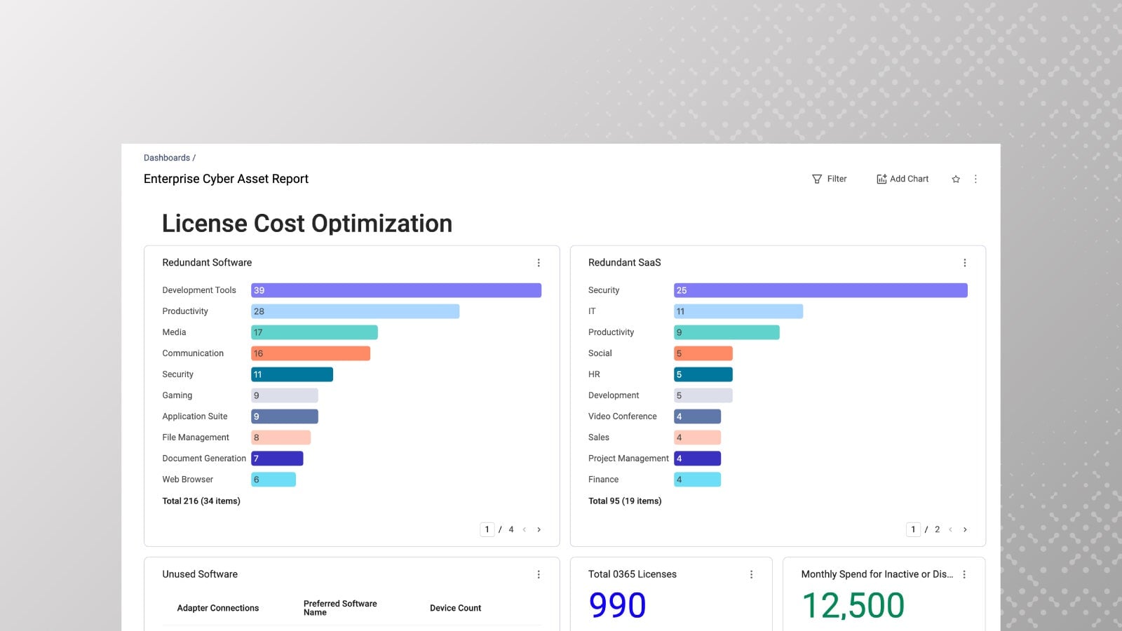Open Monthly Spend card options menu
Image resolution: width=1122 pixels, height=631 pixels.
pyautogui.click(x=964, y=574)
